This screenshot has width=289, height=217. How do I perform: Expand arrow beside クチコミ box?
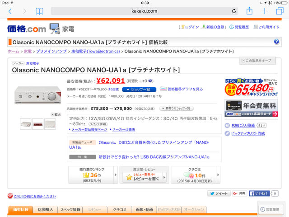coord(218,175)
